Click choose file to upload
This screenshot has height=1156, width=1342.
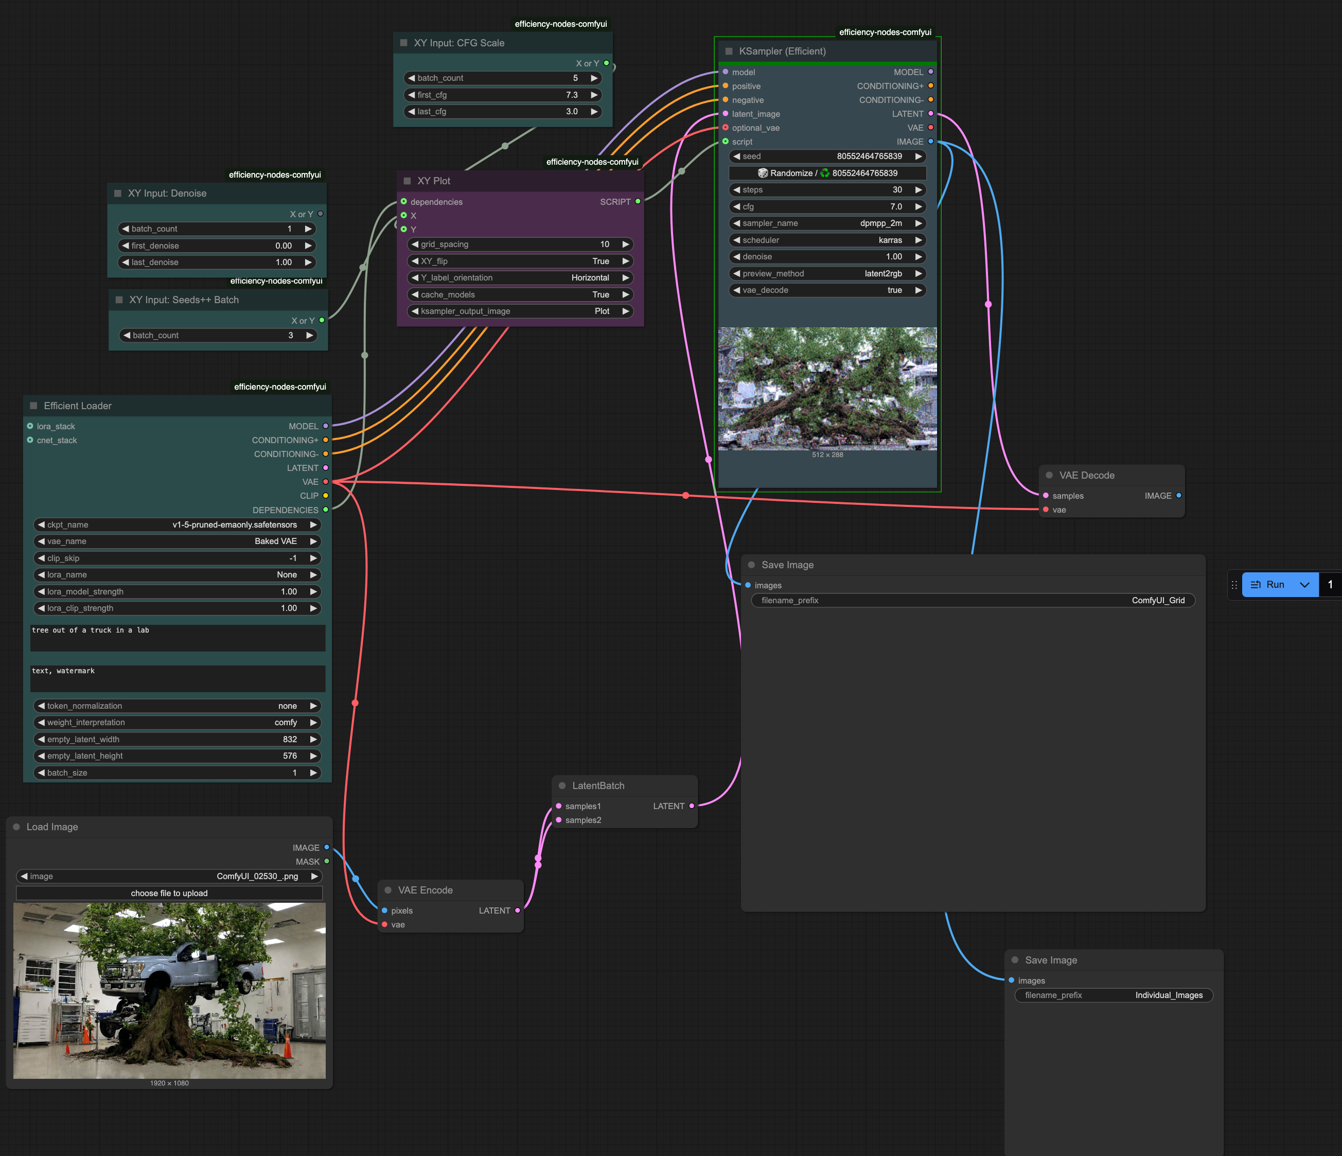click(x=169, y=893)
